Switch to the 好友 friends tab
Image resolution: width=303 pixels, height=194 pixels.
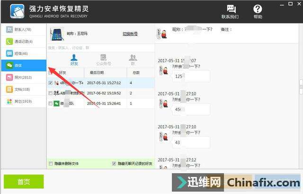[74, 59]
